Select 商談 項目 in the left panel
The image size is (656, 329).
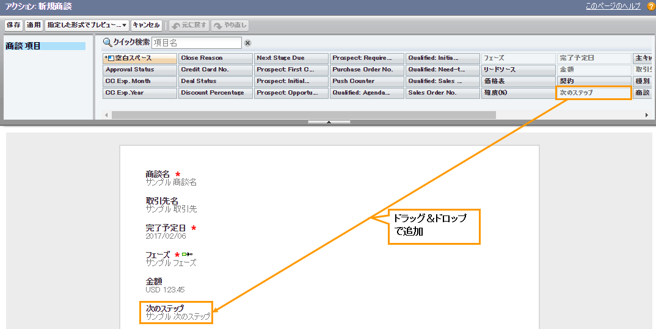(45, 46)
